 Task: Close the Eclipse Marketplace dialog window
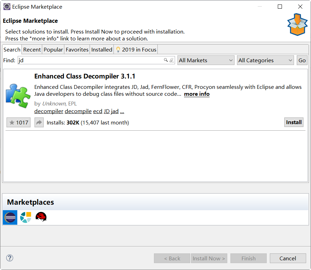pos(300,7)
